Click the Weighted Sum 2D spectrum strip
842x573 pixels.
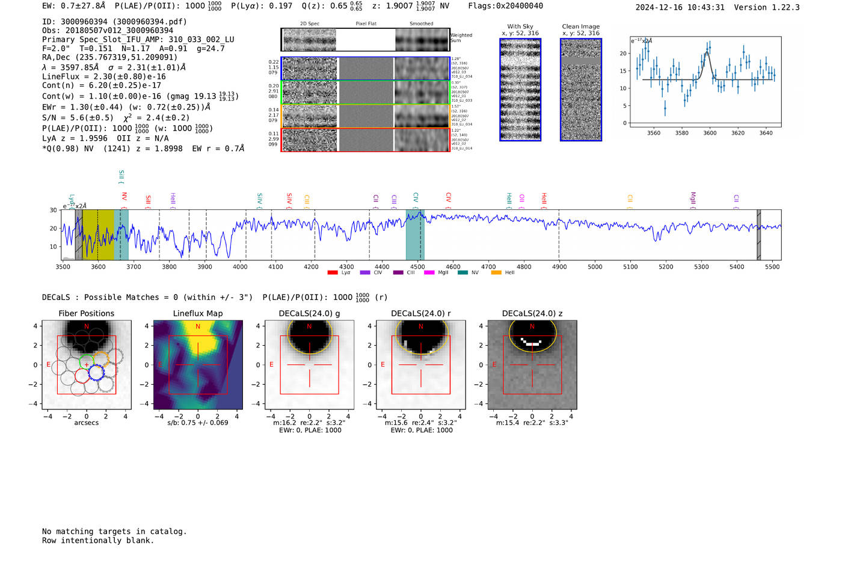click(x=366, y=40)
